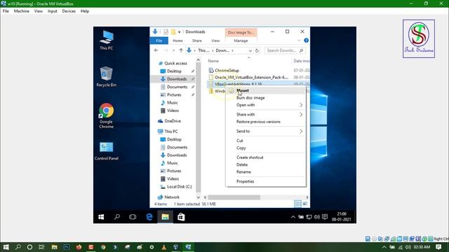449x252 pixels.
Task: Open Recycle Bin on VM desktop
Action: pyautogui.click(x=106, y=76)
